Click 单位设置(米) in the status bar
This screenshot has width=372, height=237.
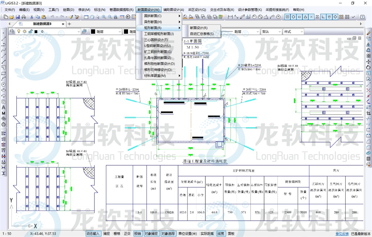tap(187, 233)
